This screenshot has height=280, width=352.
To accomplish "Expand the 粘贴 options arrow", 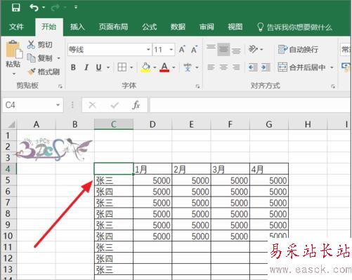I will click(14, 74).
